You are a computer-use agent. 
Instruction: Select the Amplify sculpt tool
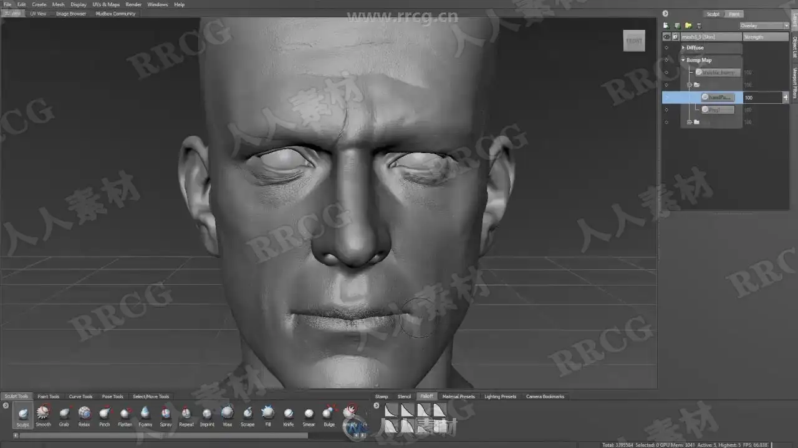(350, 415)
